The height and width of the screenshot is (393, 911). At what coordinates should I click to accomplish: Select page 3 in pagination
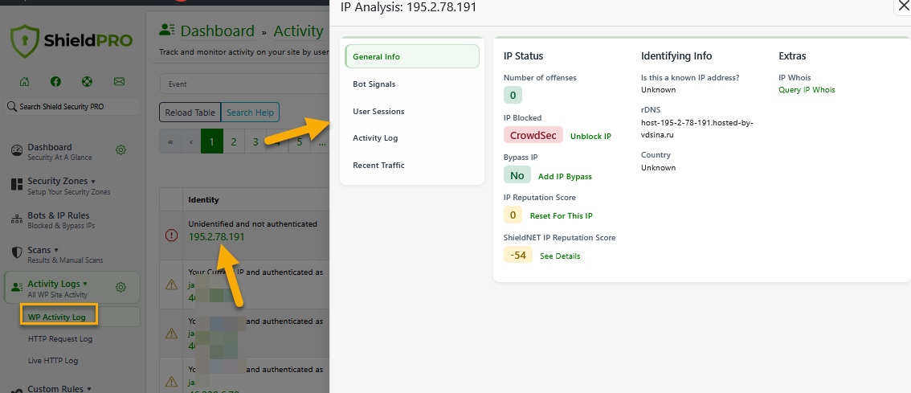[x=255, y=141]
